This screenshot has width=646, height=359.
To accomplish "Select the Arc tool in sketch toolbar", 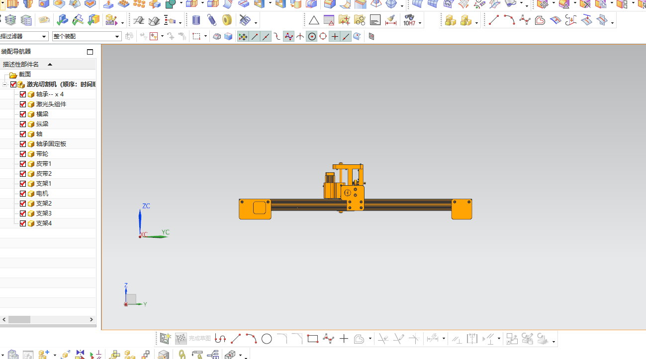I will pyautogui.click(x=251, y=339).
